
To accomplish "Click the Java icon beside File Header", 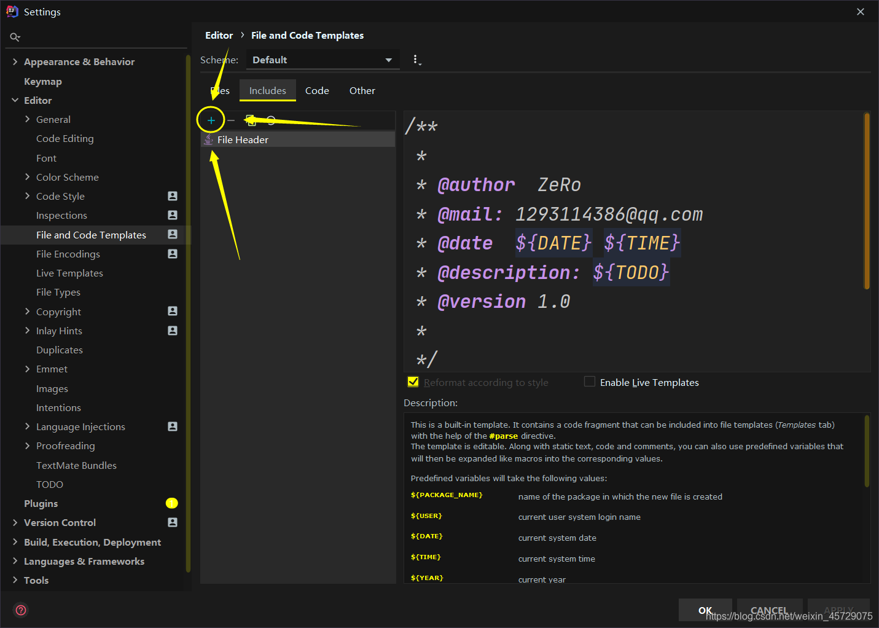I will [x=209, y=139].
